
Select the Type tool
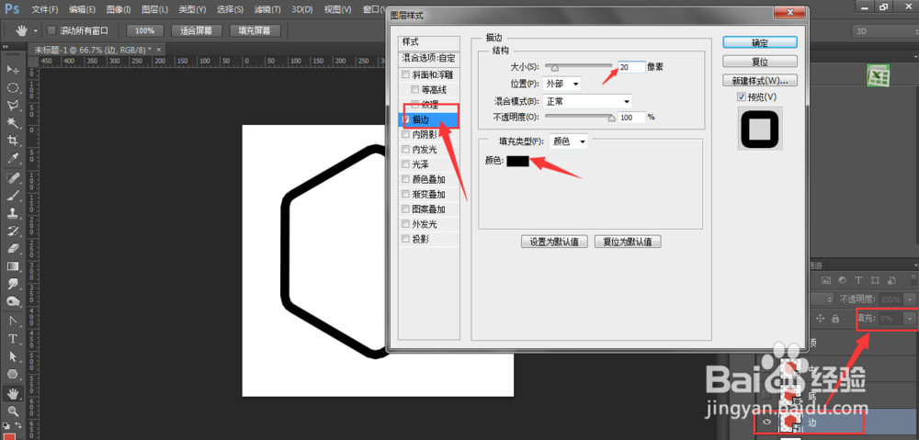(x=12, y=339)
